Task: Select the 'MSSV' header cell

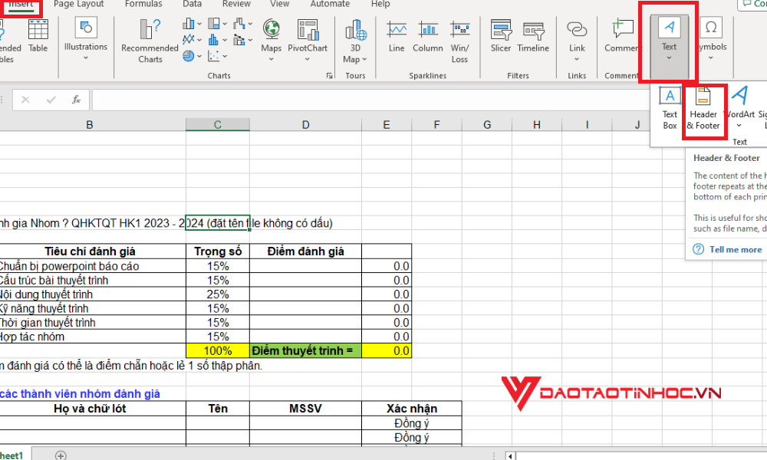Action: coord(306,408)
